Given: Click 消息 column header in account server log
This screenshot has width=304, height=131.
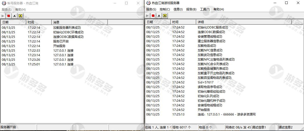Looking at the screenshot, I should point(79,22).
